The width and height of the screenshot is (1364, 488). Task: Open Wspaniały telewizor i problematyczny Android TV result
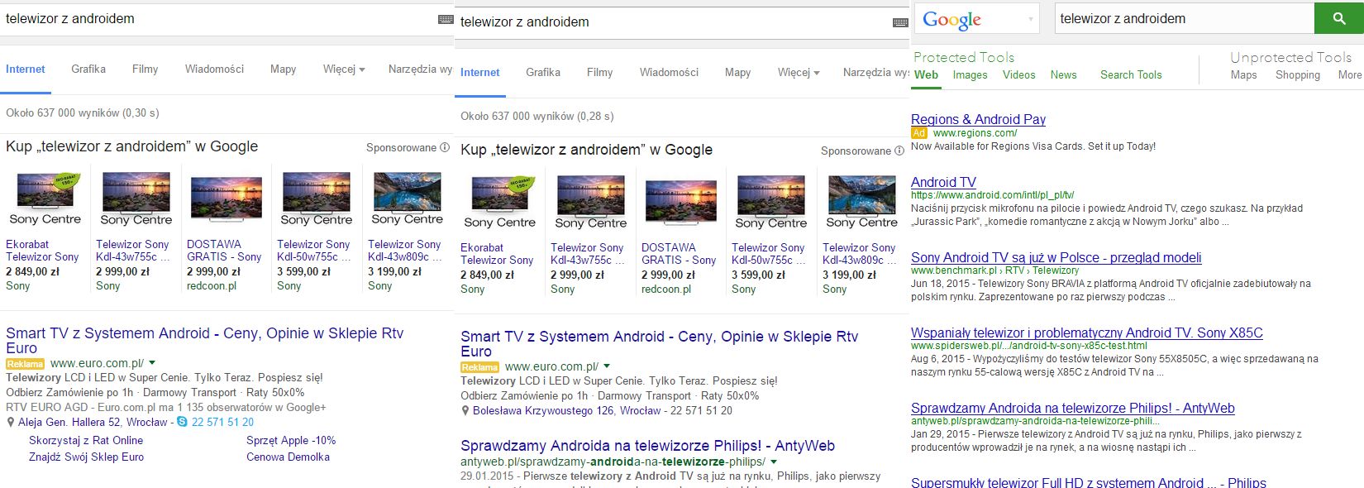click(1087, 333)
